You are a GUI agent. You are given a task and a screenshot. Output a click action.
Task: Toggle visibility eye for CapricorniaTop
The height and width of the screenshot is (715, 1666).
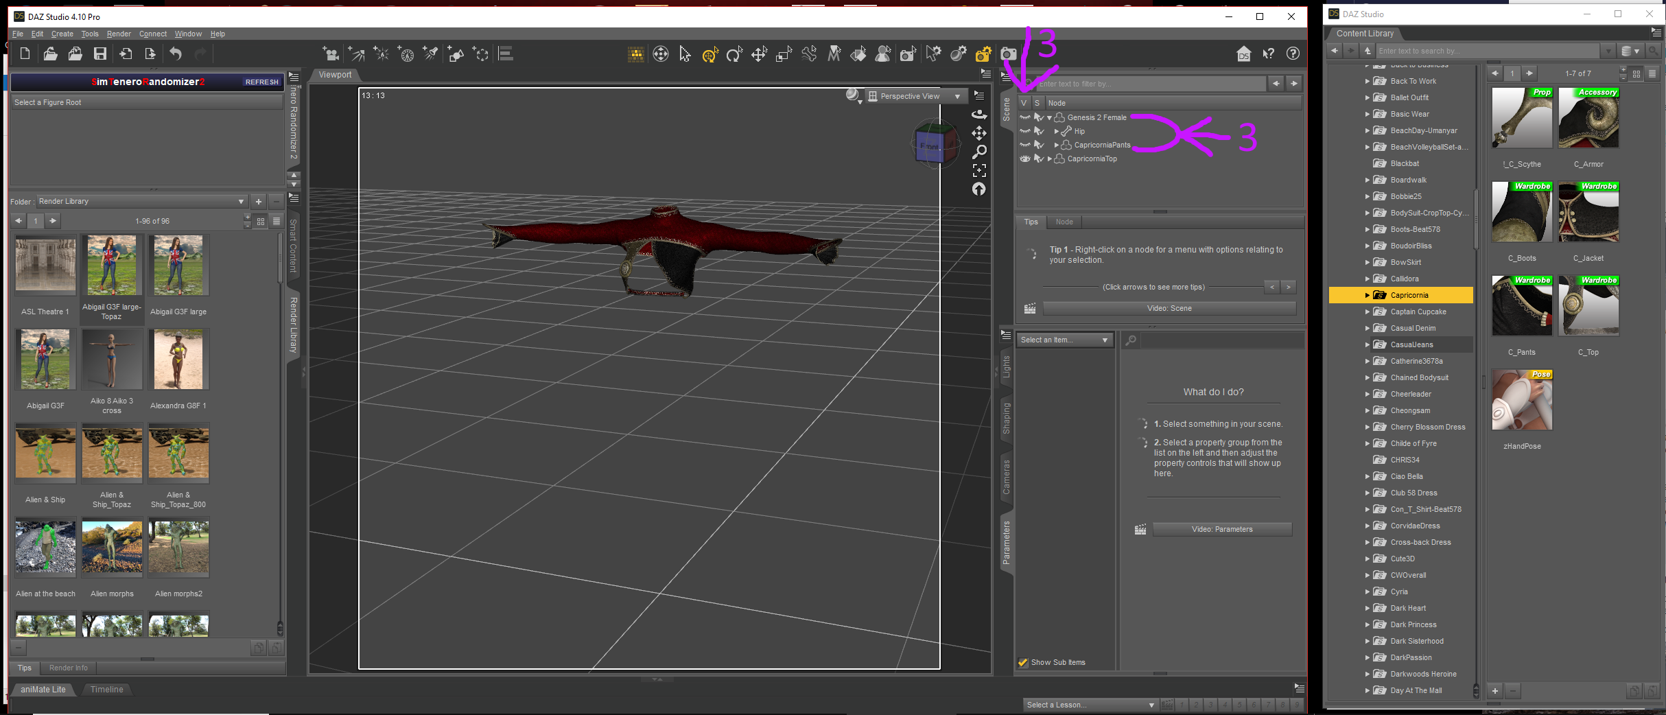(1025, 159)
